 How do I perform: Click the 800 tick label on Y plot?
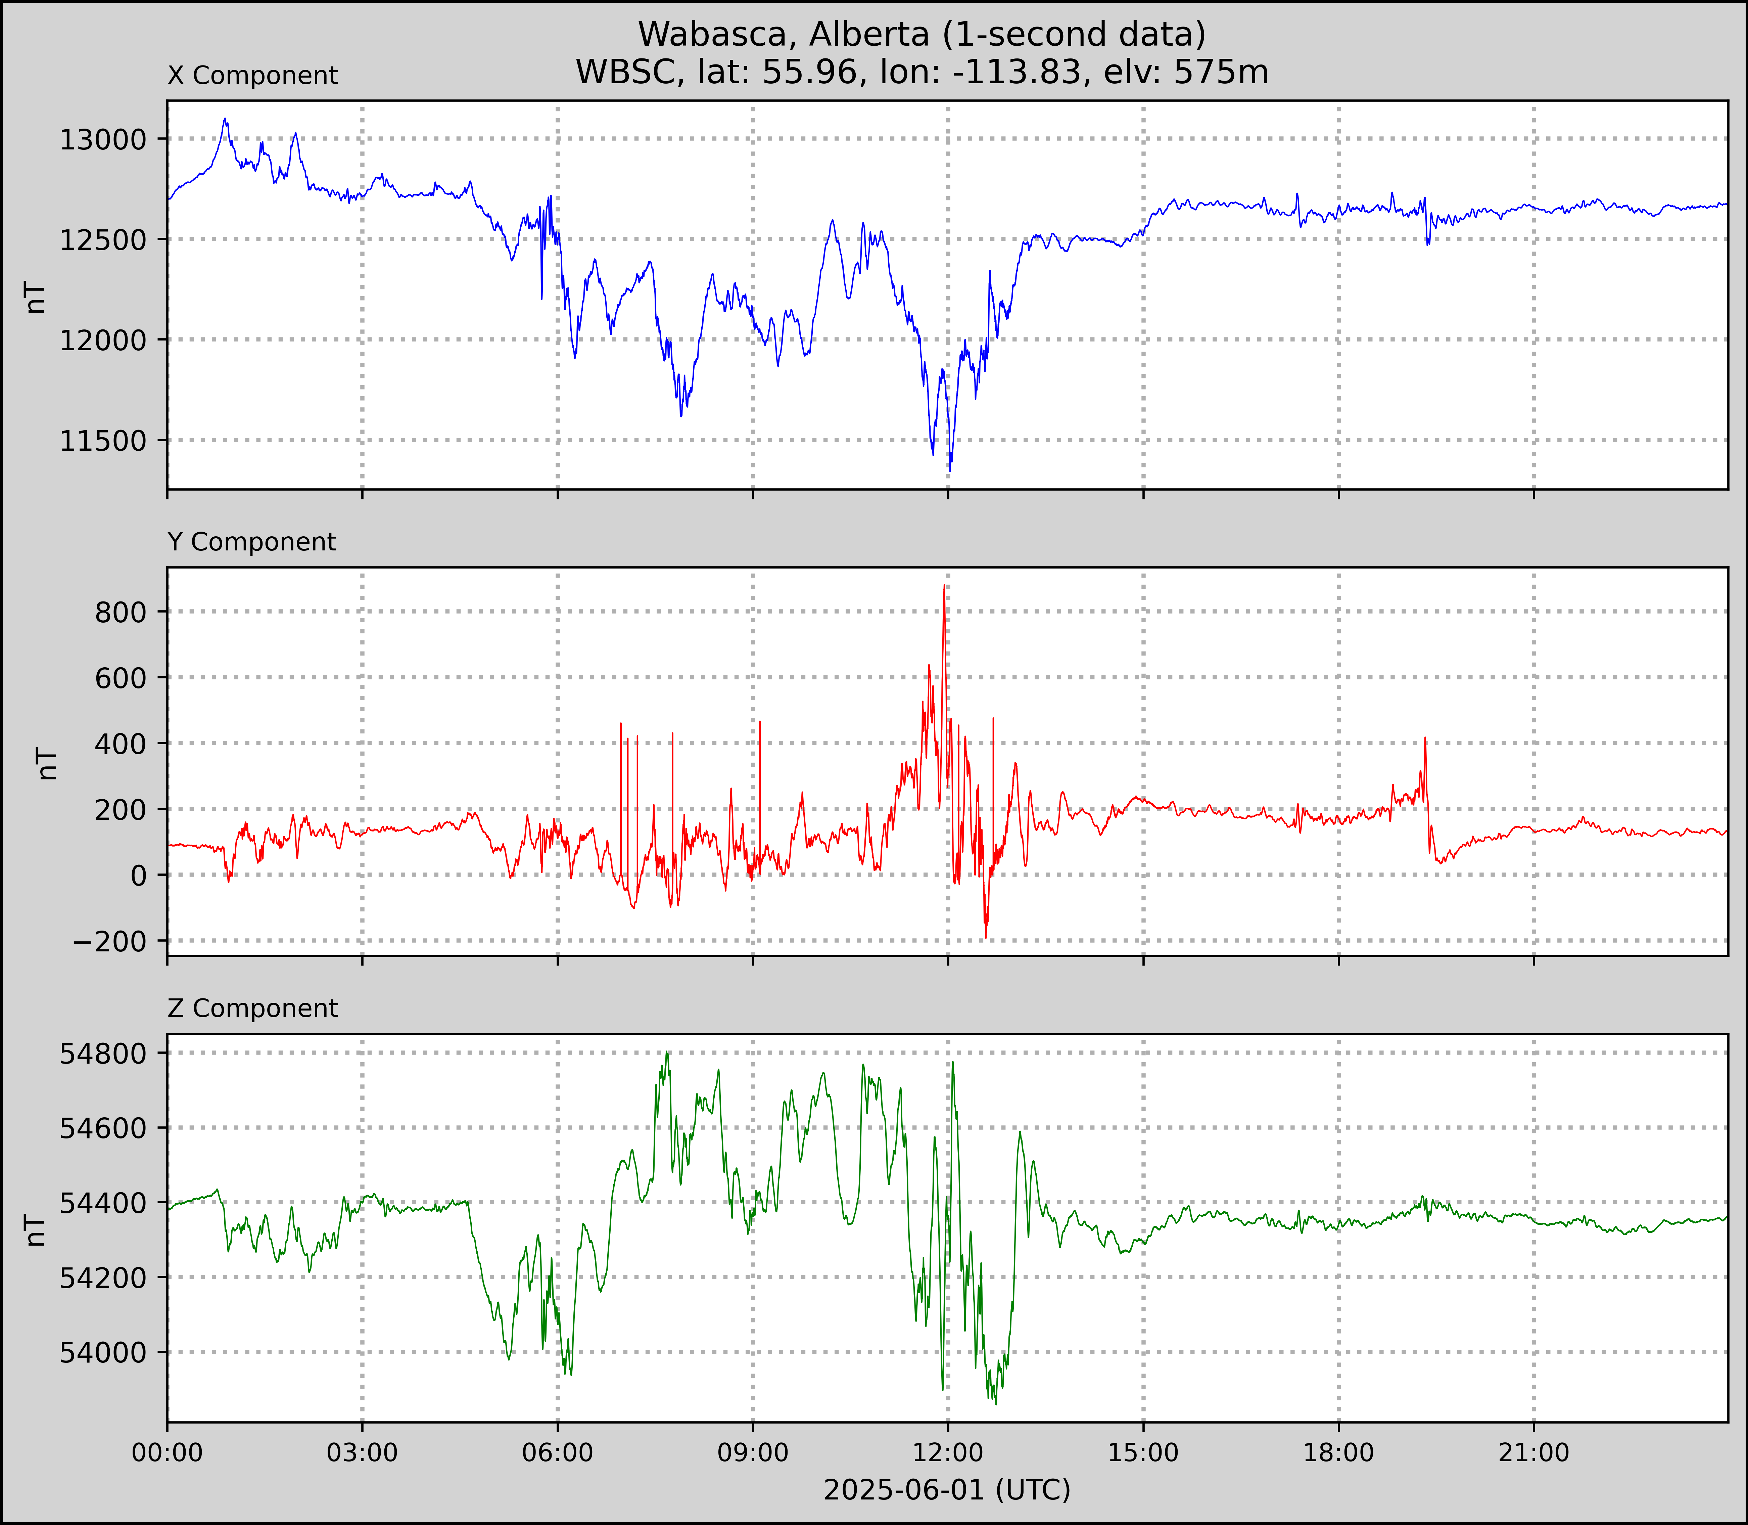(121, 612)
